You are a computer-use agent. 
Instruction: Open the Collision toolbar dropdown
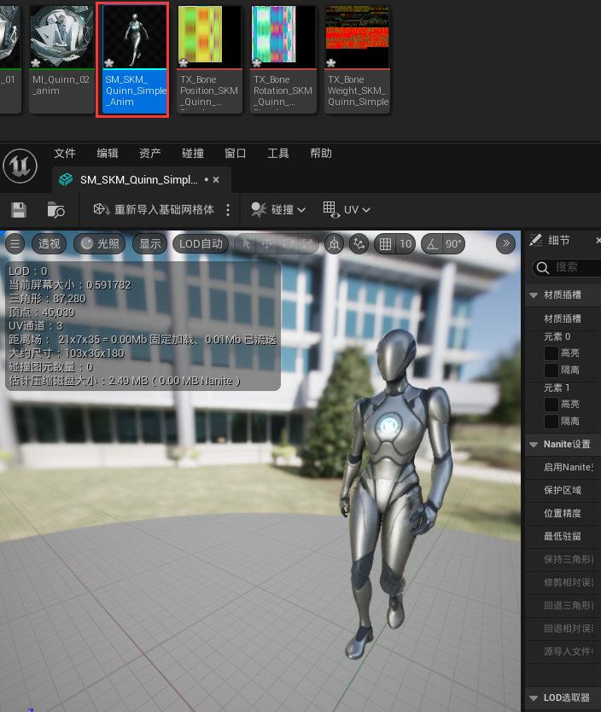(278, 209)
